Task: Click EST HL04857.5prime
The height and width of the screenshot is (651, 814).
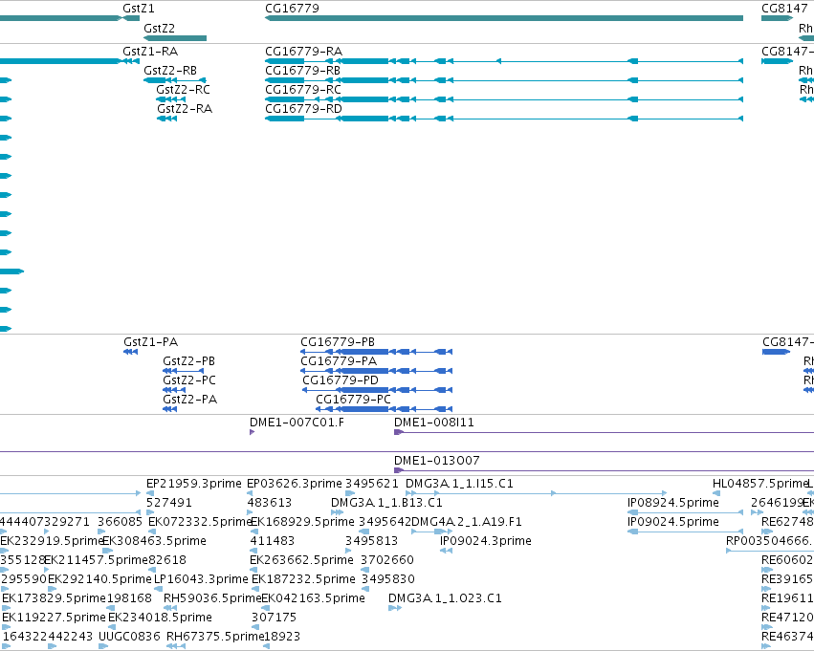Action: pos(760,484)
